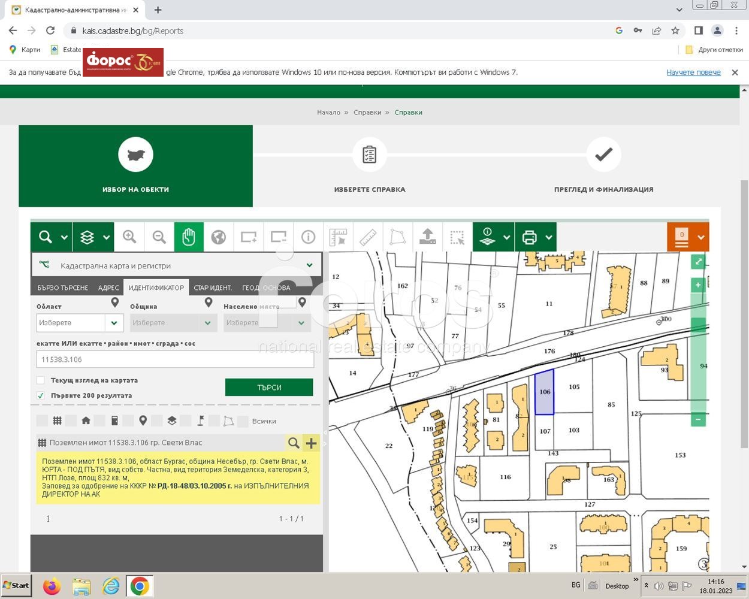Toggle the building house filter checkbox
The height and width of the screenshot is (599, 749).
click(x=71, y=421)
